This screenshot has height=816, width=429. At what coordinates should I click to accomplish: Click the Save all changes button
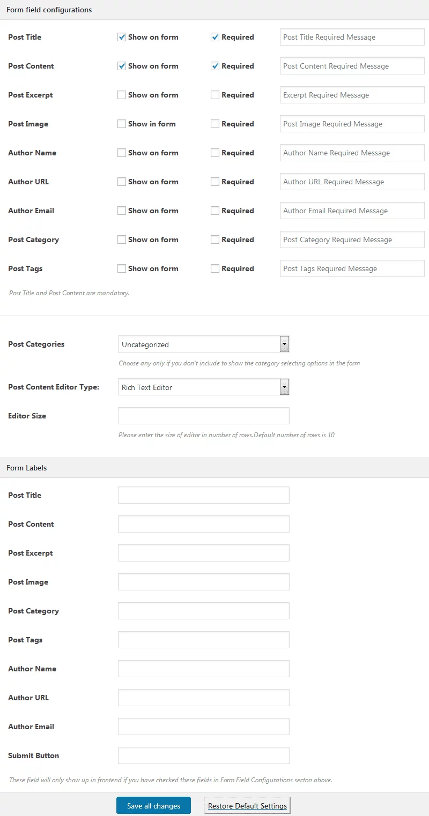pyautogui.click(x=153, y=805)
